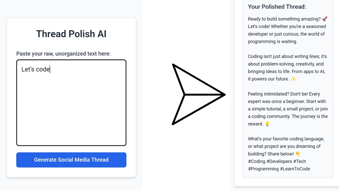Click the 'Paste your raw, unorganized text here' label
Image resolution: width=339 pixels, height=191 pixels.
click(63, 54)
